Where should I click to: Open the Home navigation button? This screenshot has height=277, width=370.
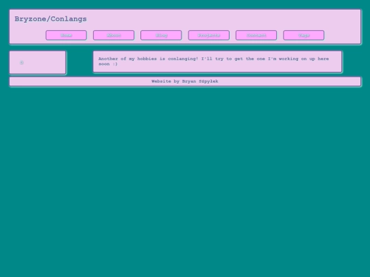coord(66,35)
